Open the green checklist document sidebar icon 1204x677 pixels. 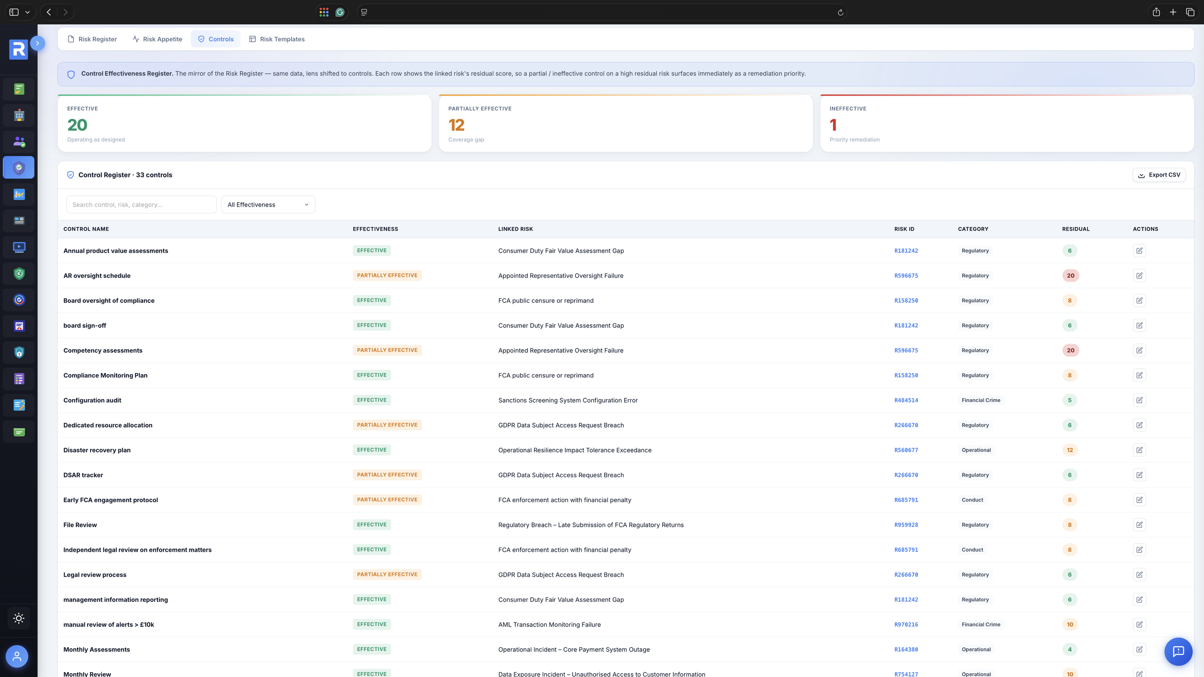(x=19, y=89)
